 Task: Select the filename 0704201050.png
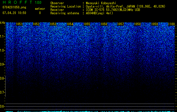click(x=14, y=7)
